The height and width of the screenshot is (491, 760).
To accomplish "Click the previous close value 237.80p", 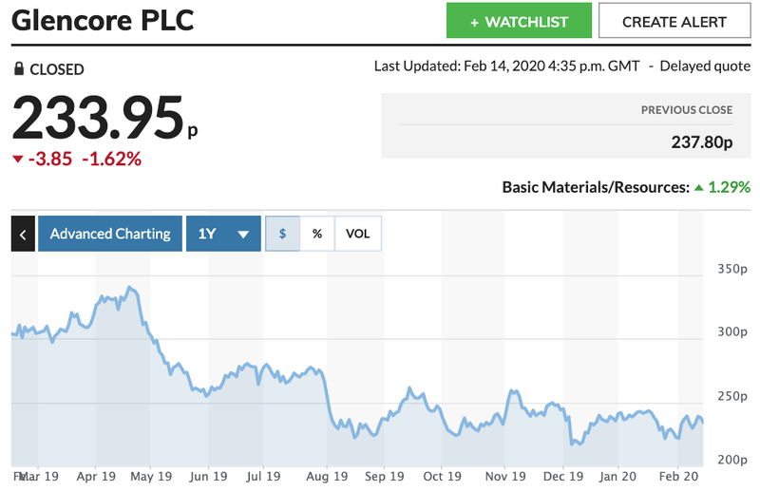I will pyautogui.click(x=701, y=142).
